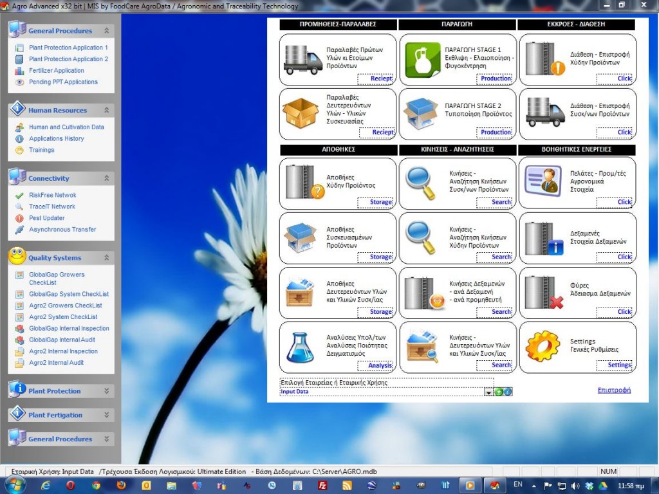The width and height of the screenshot is (659, 494).
Task: Collapse the Connectivity panel
Action: [106, 178]
